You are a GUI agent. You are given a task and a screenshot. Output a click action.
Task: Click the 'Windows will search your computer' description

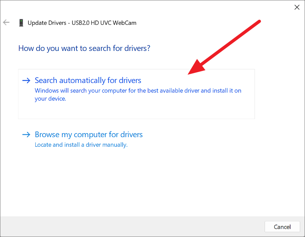coord(138,95)
